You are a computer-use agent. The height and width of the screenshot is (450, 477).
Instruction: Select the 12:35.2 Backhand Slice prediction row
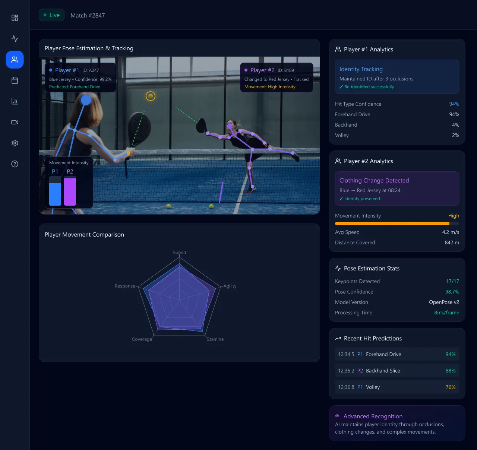click(397, 371)
